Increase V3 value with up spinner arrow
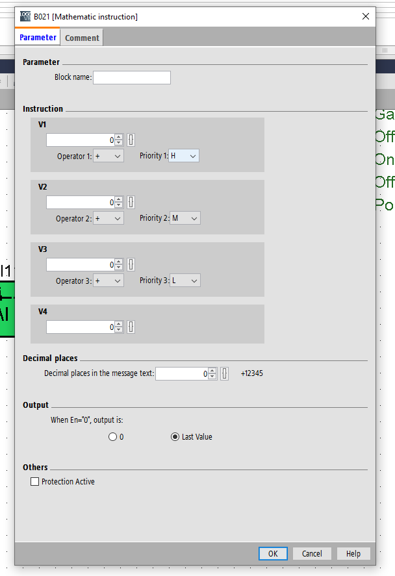Viewport: 395px width, 576px height. [119, 262]
